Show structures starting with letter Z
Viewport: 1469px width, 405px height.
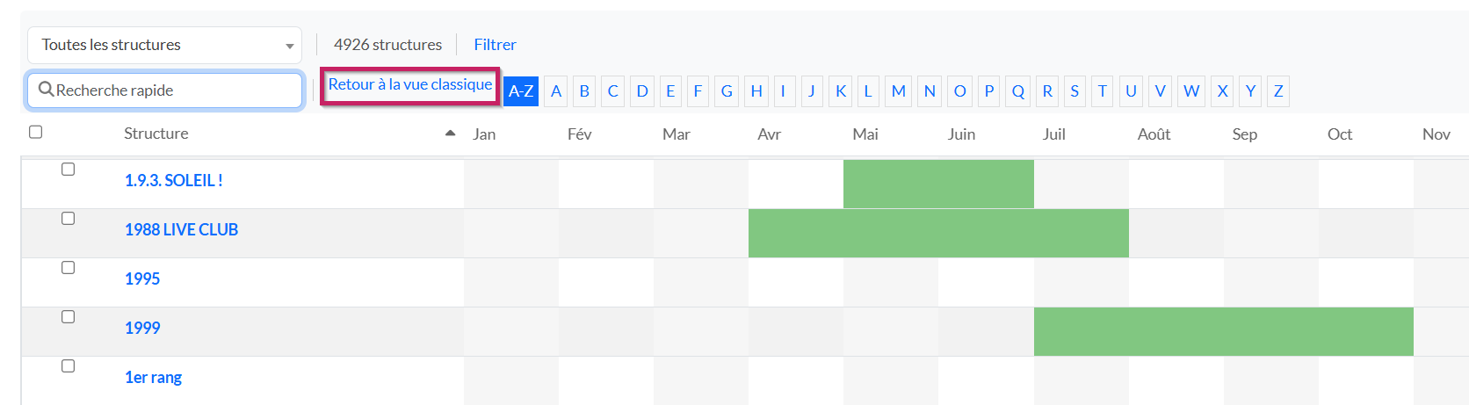[x=1277, y=90]
